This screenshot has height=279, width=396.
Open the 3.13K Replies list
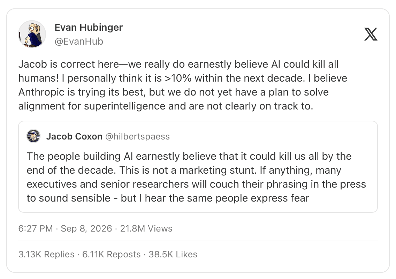[x=46, y=254]
